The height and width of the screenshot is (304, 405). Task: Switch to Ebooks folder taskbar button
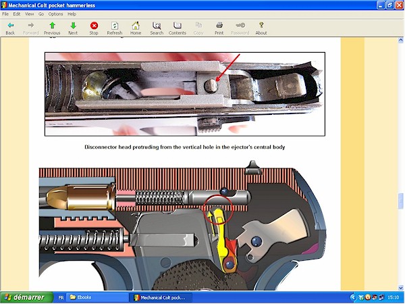pyautogui.click(x=97, y=297)
